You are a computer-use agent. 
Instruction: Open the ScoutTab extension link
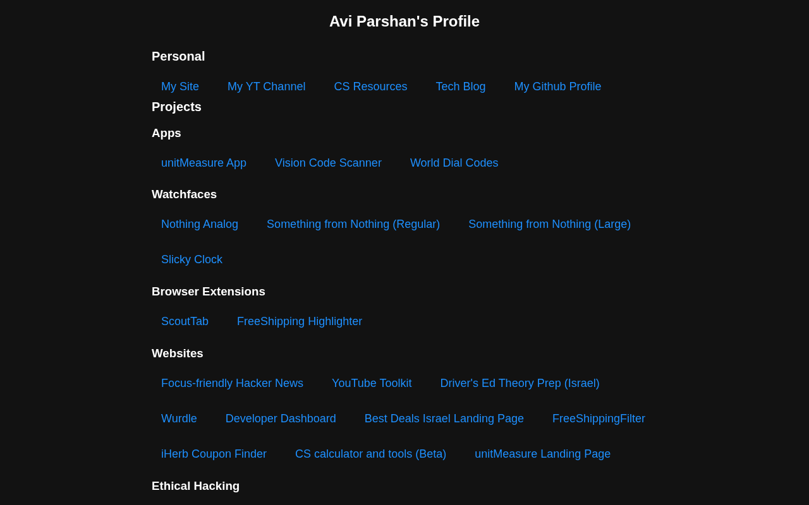[x=185, y=321]
